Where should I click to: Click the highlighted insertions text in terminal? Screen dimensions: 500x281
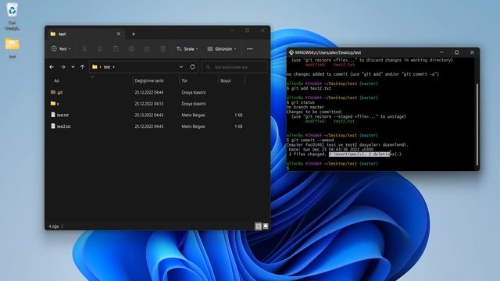click(359, 155)
